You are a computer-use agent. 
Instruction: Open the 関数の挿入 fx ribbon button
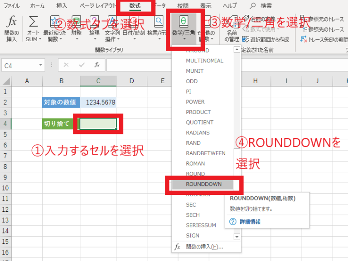11,28
